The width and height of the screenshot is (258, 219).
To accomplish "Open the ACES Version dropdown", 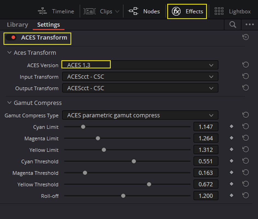I will point(140,65).
